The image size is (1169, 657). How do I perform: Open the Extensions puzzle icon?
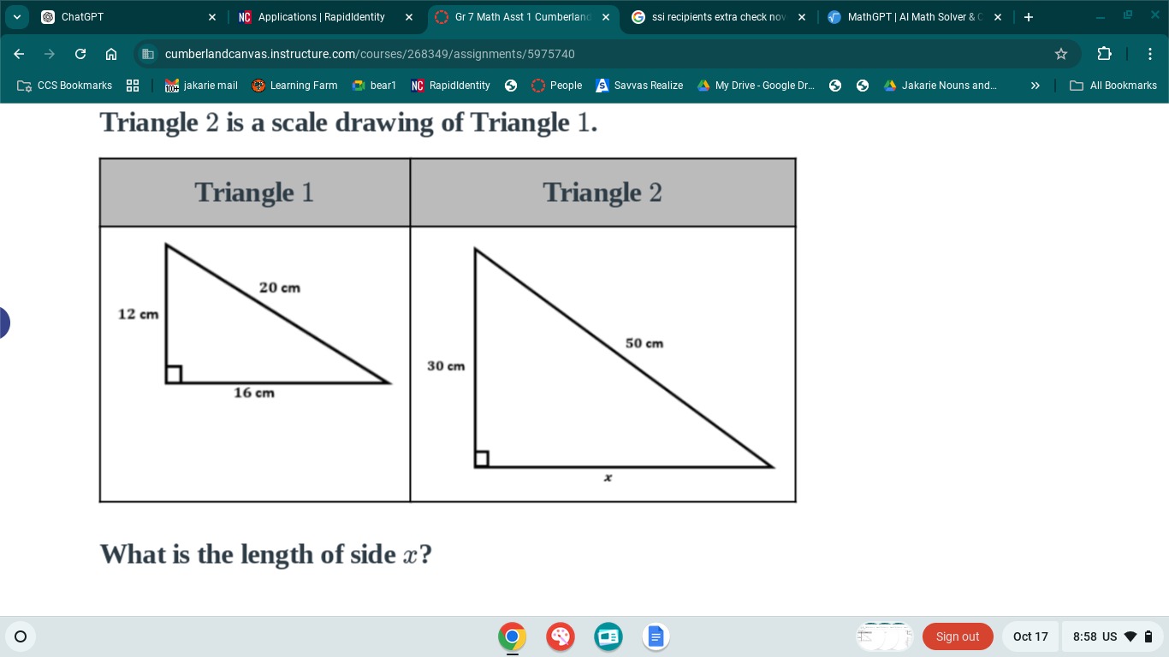coord(1104,54)
